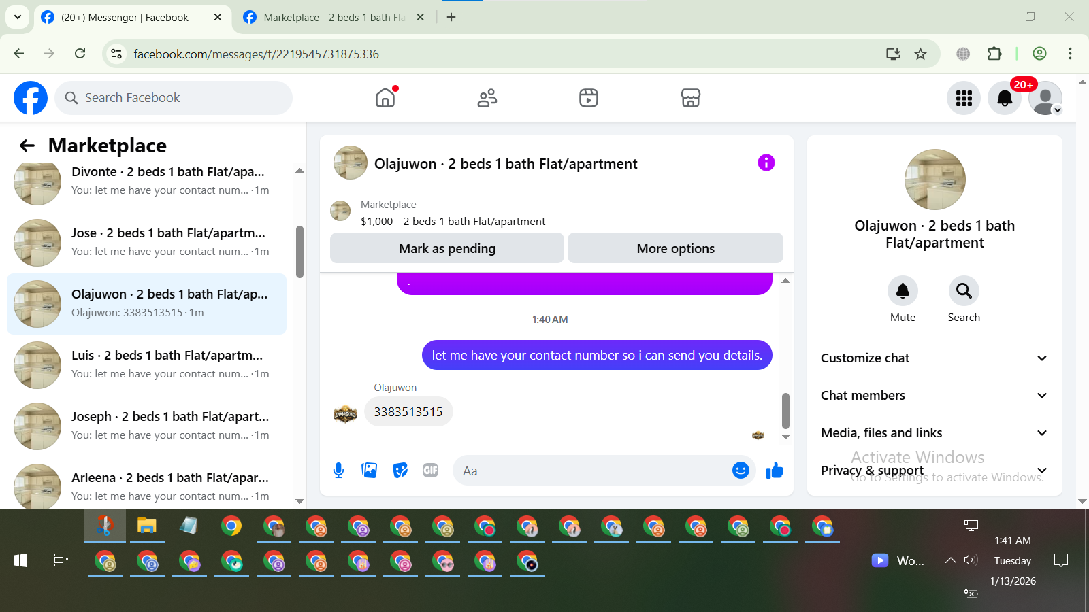1089x612 pixels.
Task: Show hidden tray icons caret
Action: 950,560
